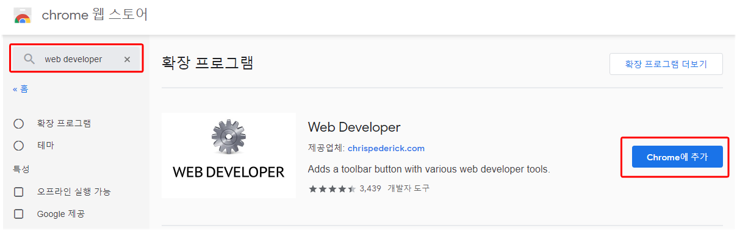737x231 pixels.
Task: Select the '확장 프로그램' radio button
Action: coord(18,124)
